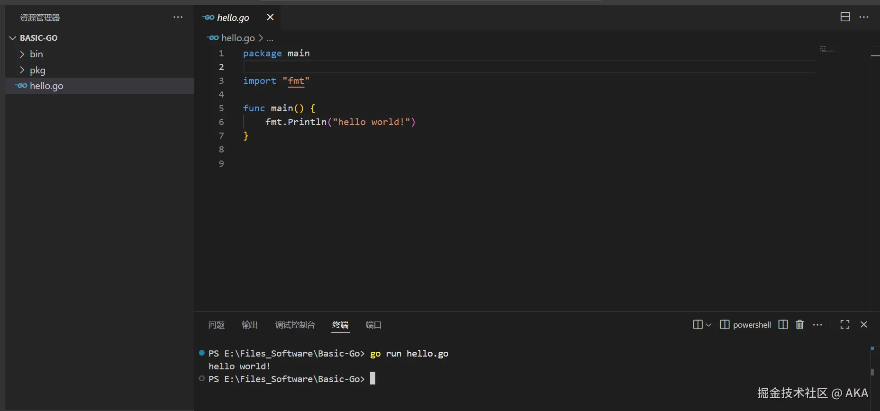Toggle the editor layout icon at top right
880x411 pixels.
(845, 17)
